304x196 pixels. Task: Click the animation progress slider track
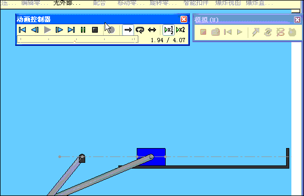[77, 39]
